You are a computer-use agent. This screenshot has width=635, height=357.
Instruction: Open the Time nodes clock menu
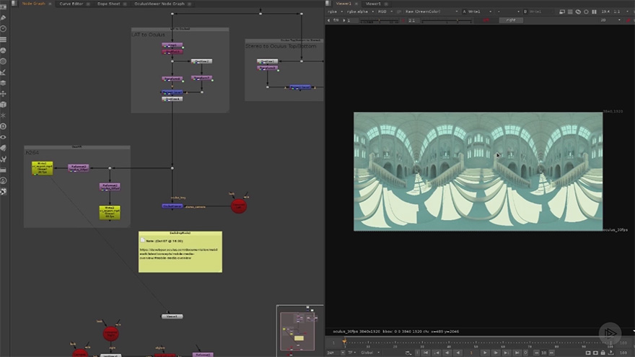3,29
